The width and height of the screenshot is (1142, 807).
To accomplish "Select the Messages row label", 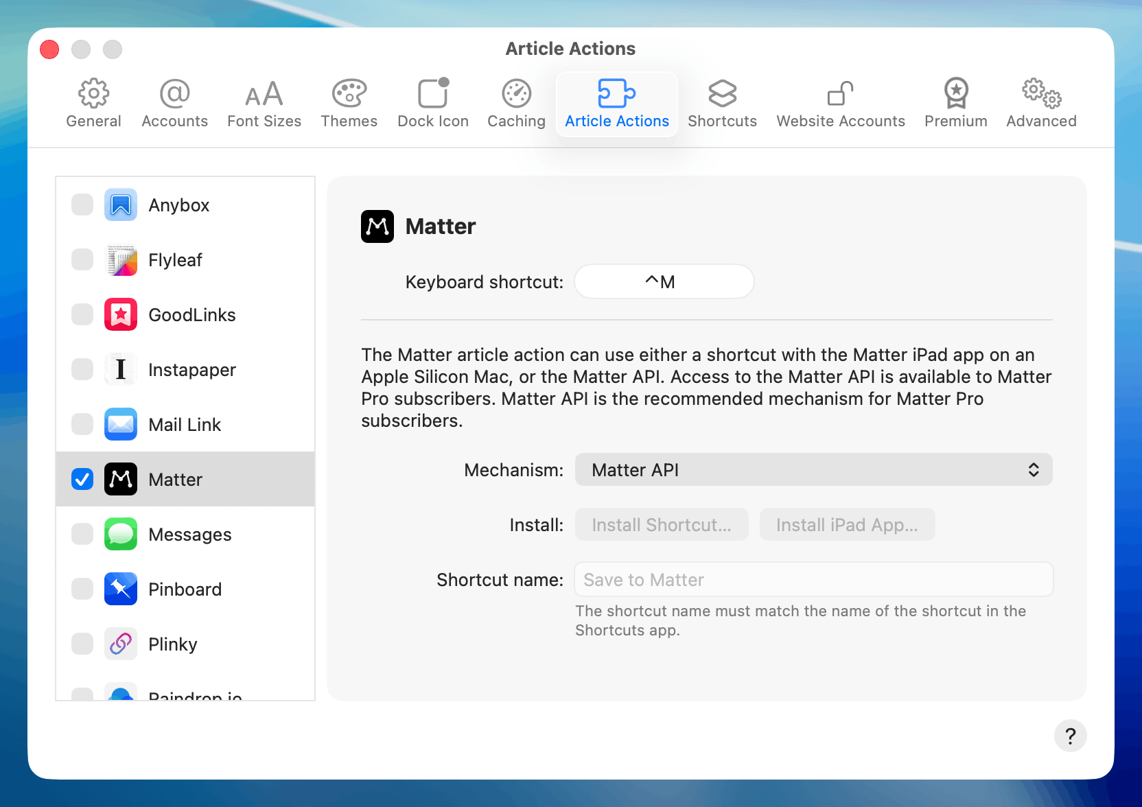I will coord(190,534).
